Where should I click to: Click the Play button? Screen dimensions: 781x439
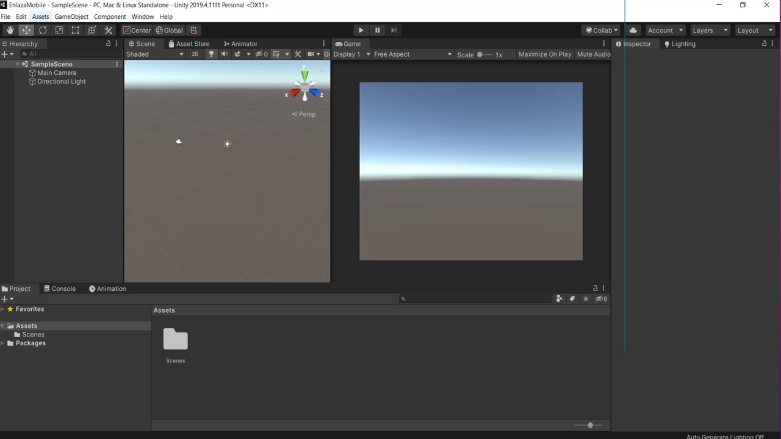click(361, 30)
